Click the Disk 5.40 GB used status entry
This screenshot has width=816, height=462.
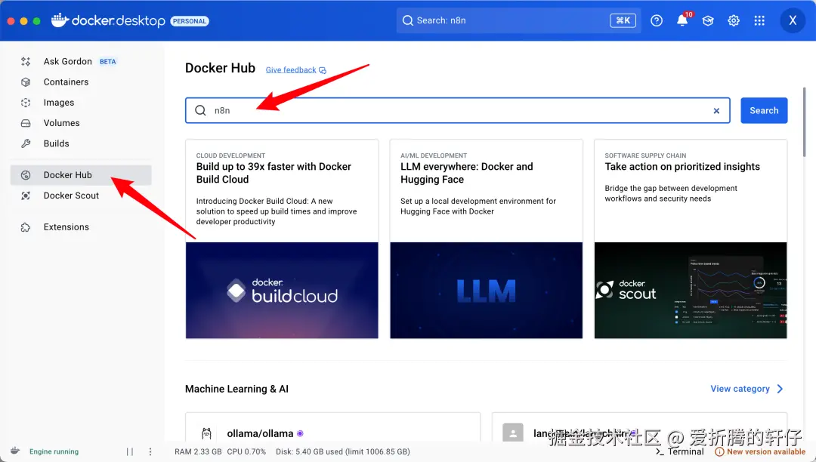tap(343, 451)
